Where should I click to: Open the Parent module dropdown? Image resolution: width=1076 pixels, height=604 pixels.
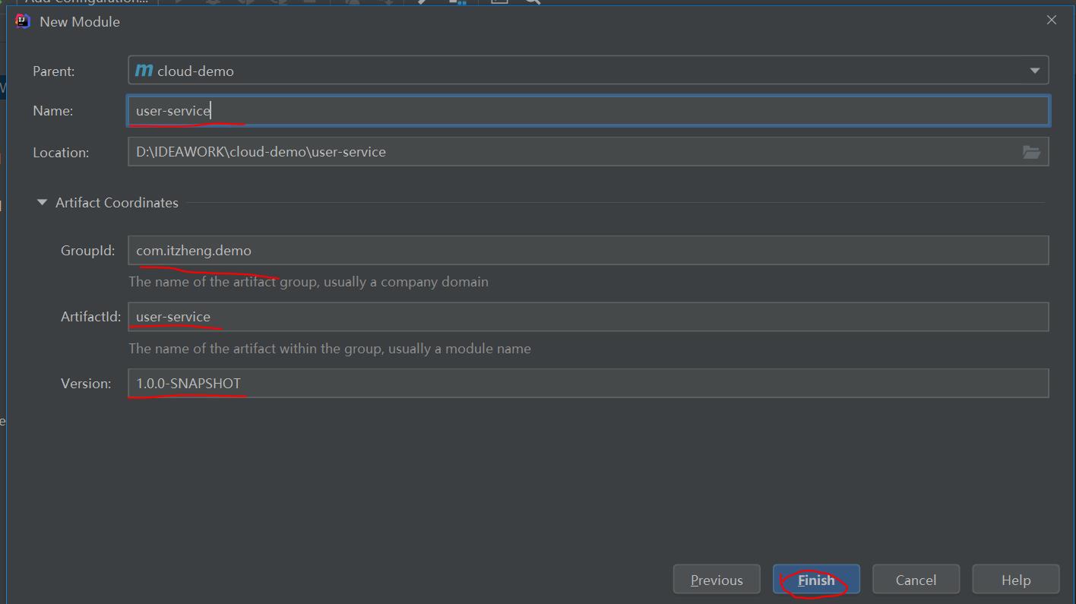[588, 71]
